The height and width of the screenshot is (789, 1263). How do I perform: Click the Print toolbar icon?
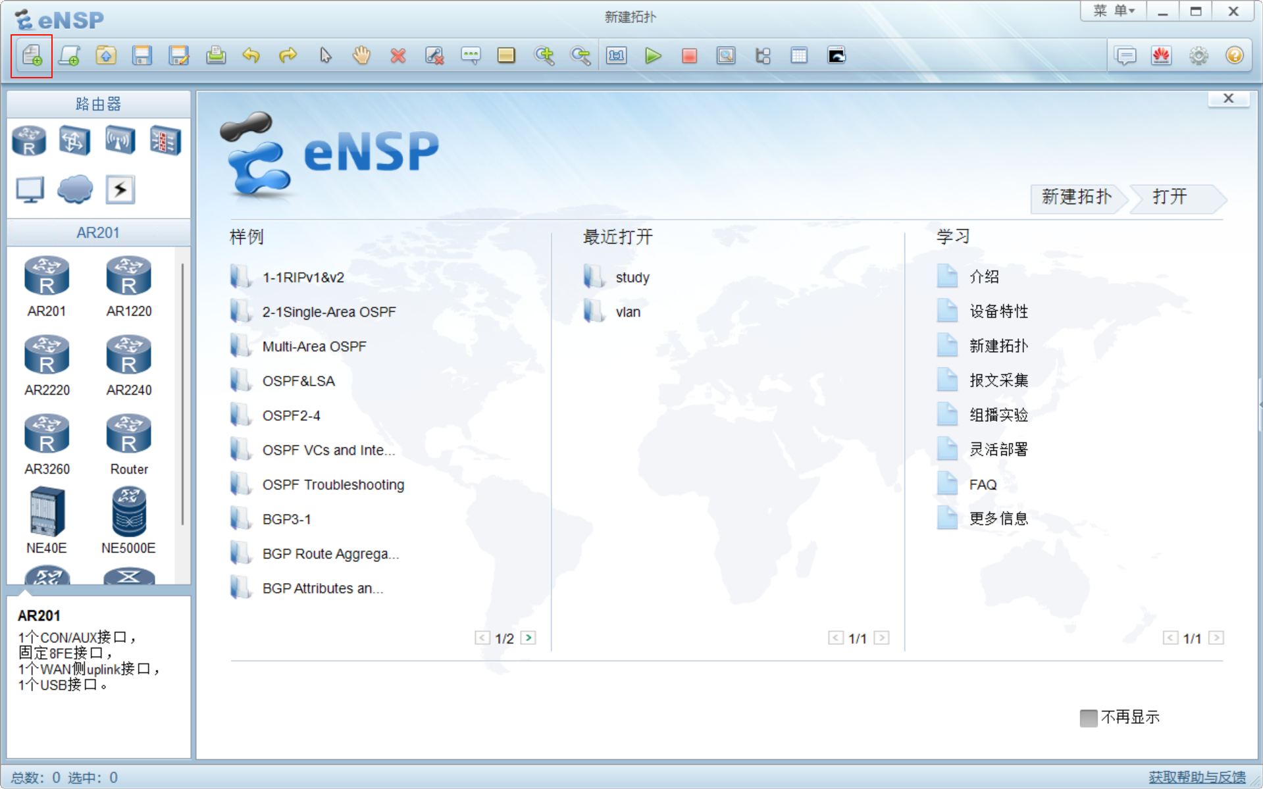tap(216, 56)
